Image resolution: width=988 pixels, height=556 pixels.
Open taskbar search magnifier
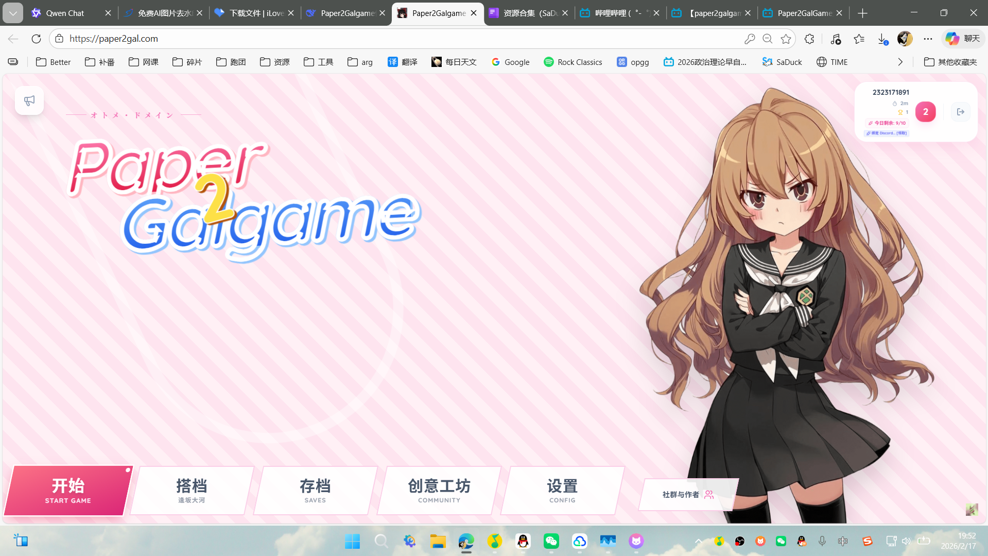tap(381, 541)
